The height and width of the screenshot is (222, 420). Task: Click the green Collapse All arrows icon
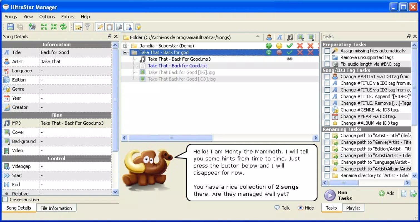click(54, 27)
